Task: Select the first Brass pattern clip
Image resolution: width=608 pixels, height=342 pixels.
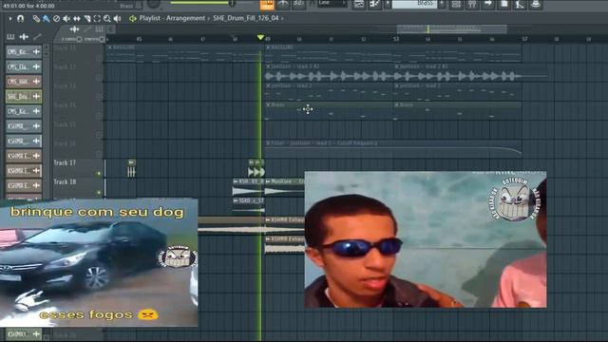Action: tap(330, 111)
